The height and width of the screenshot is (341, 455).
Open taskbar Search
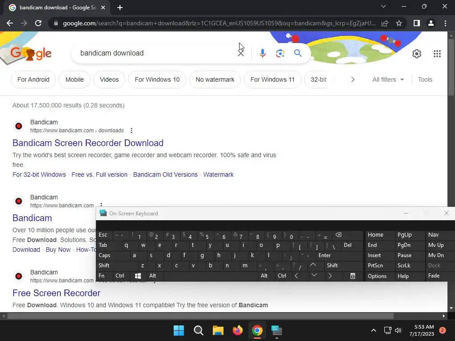(199, 330)
